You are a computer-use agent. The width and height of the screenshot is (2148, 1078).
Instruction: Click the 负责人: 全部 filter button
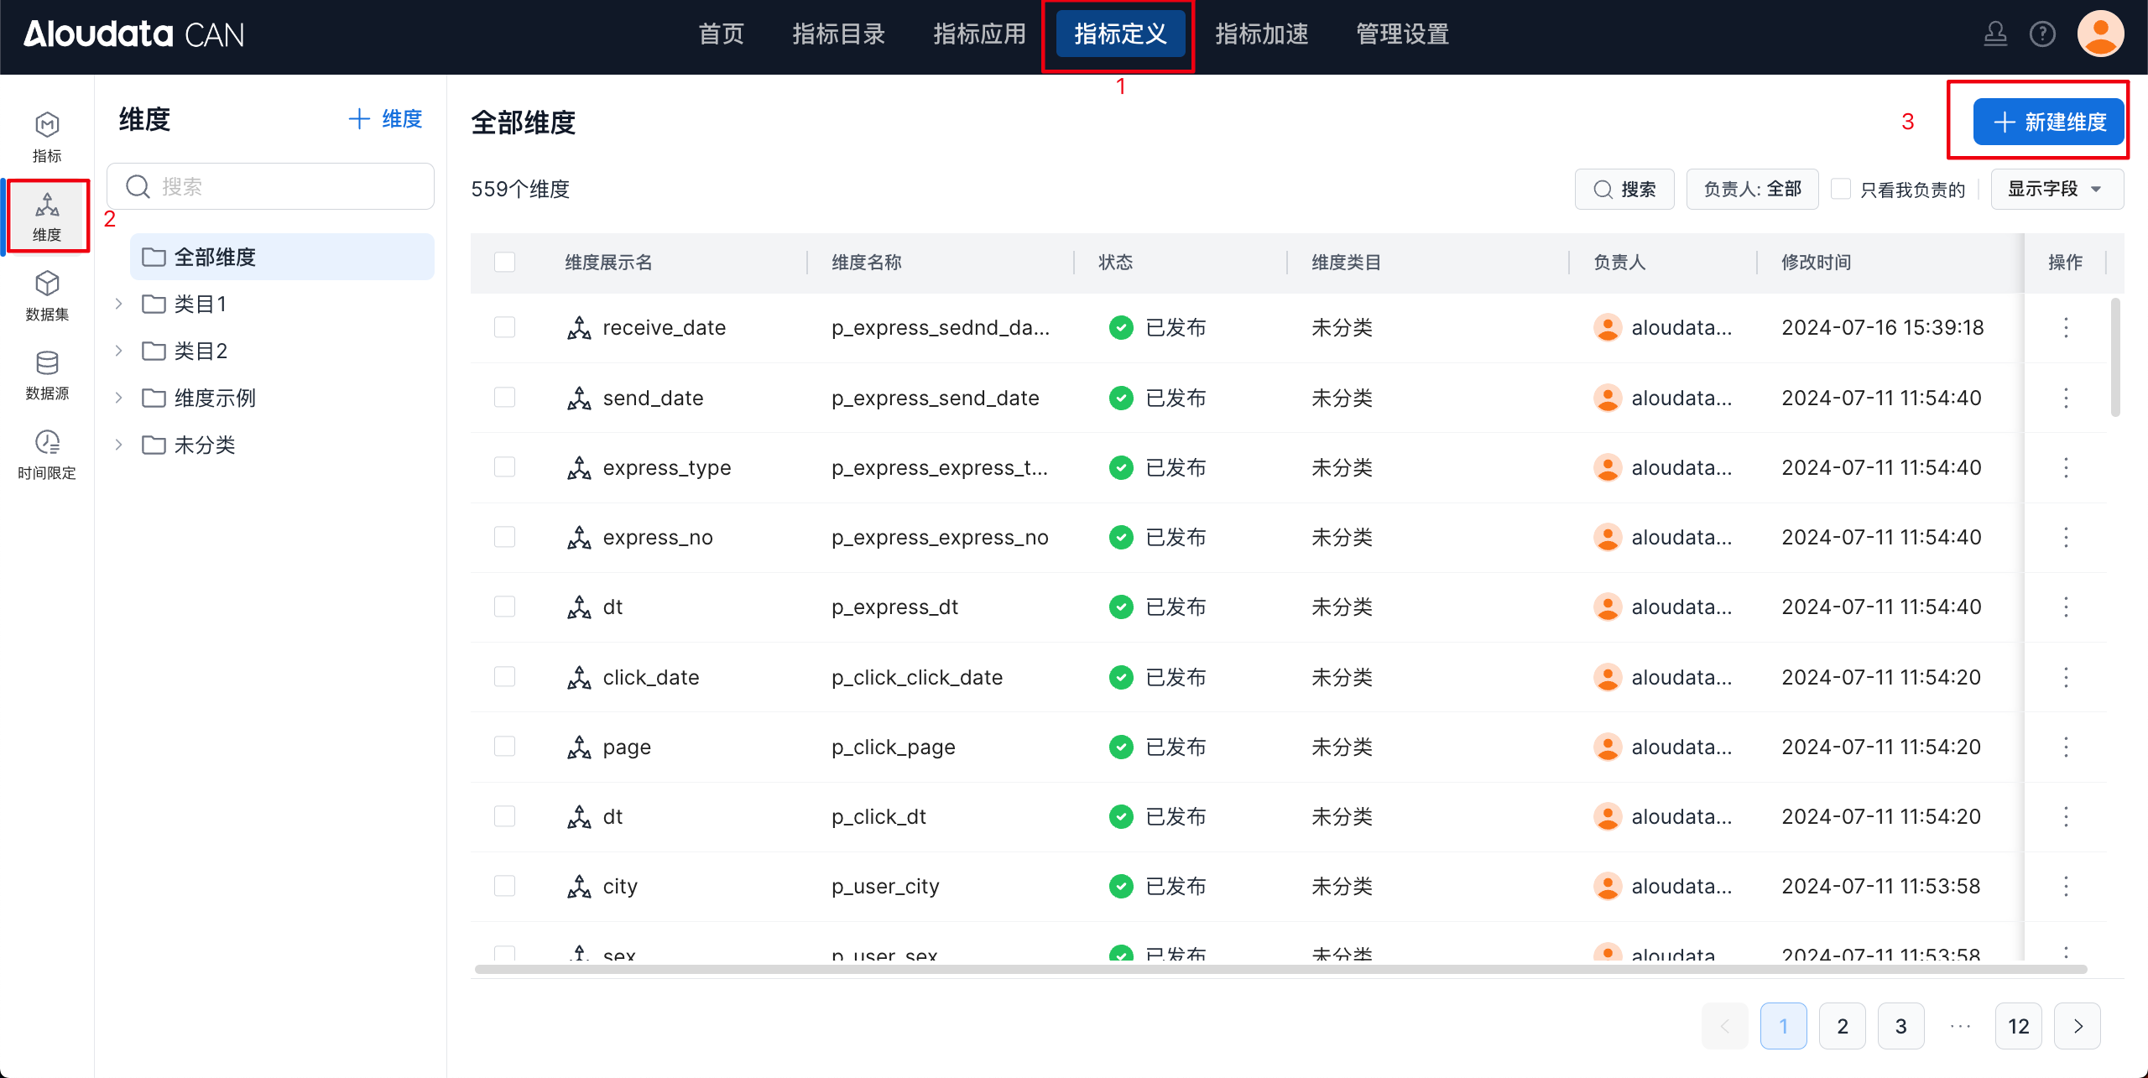point(1752,189)
